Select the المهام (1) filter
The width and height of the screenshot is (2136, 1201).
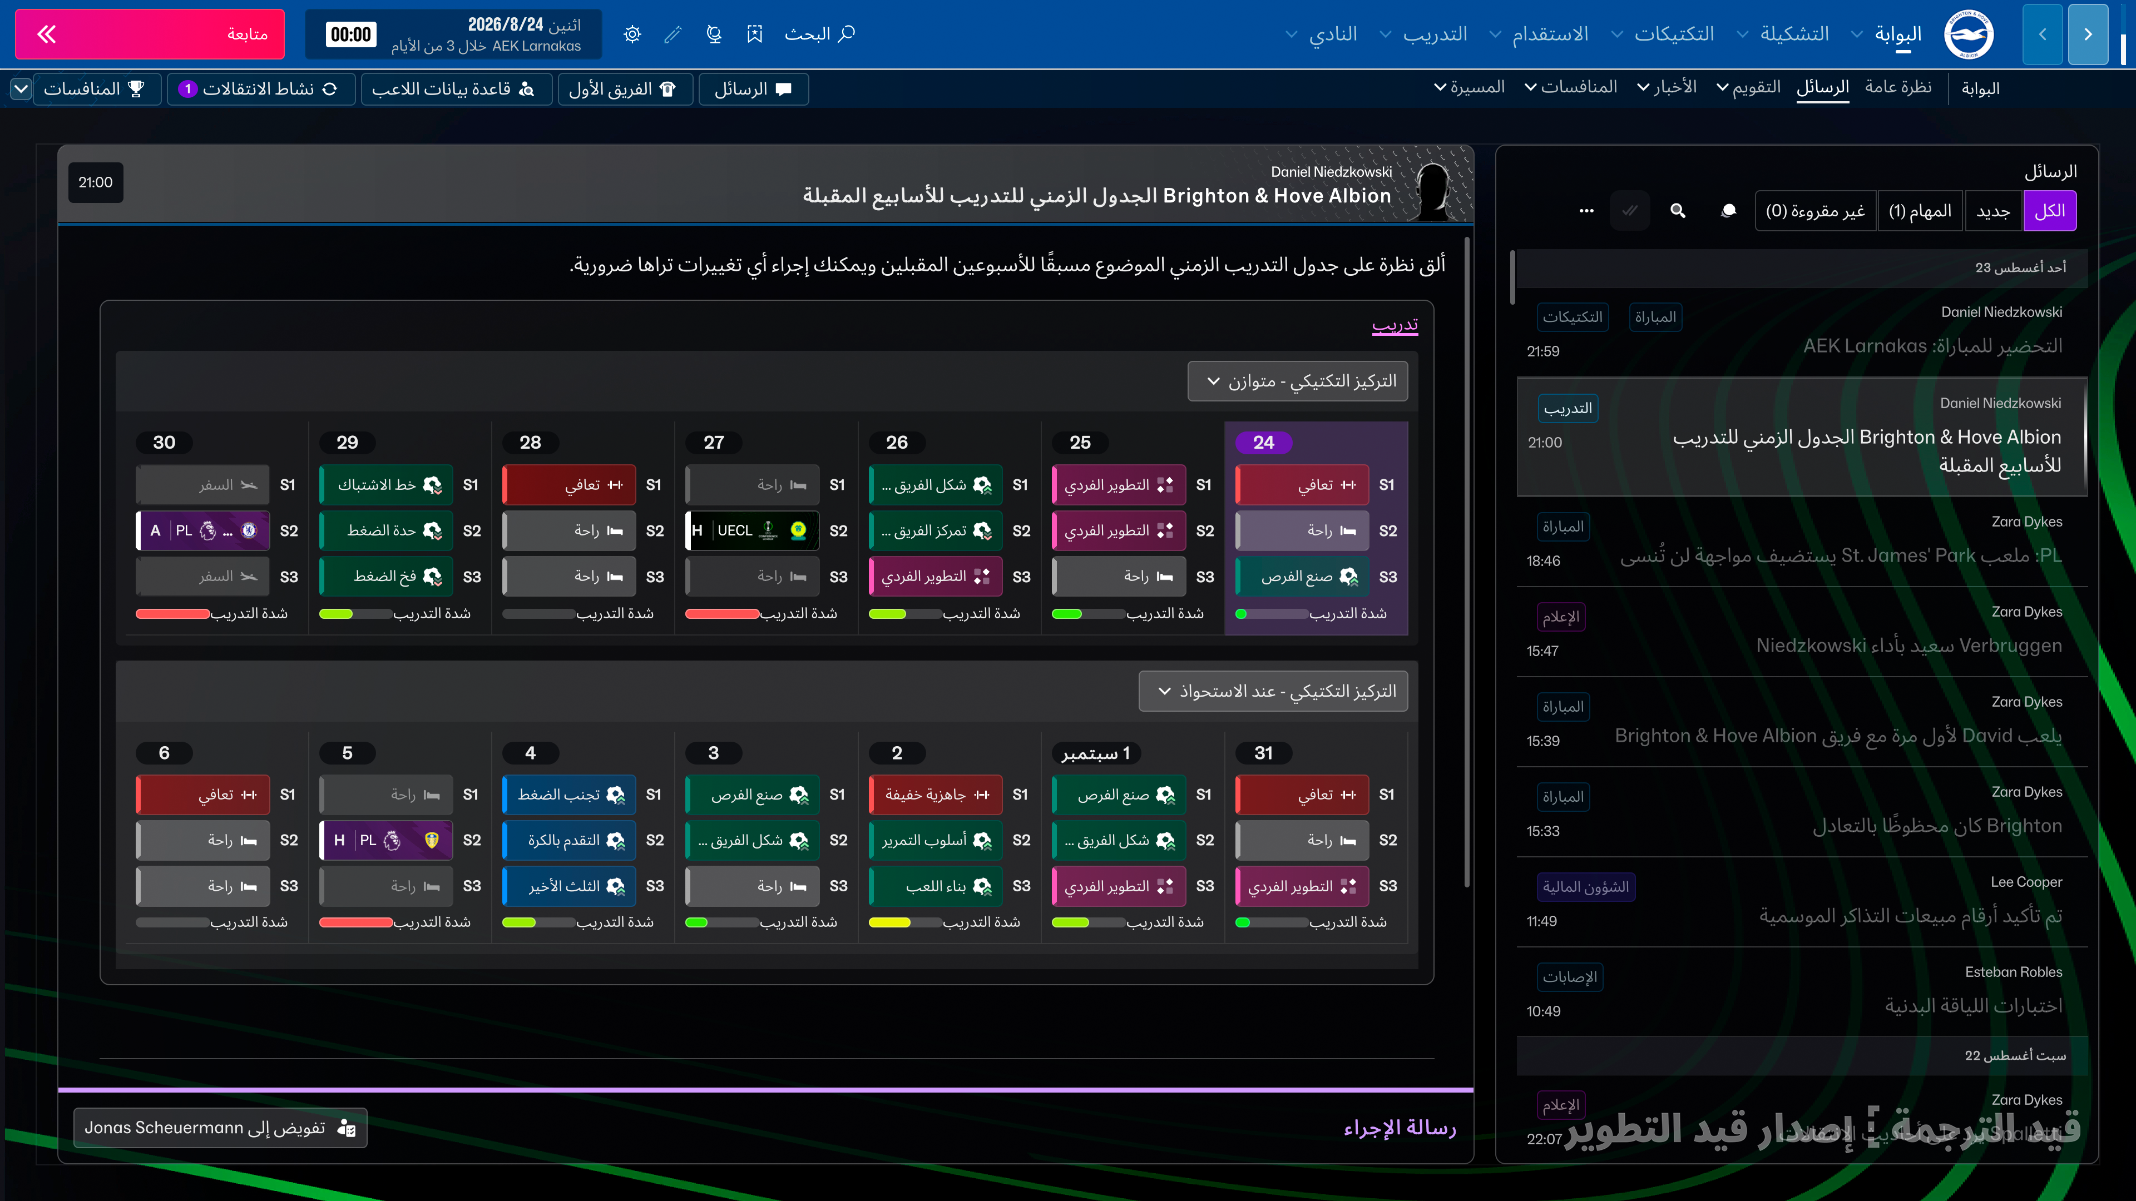(1920, 211)
